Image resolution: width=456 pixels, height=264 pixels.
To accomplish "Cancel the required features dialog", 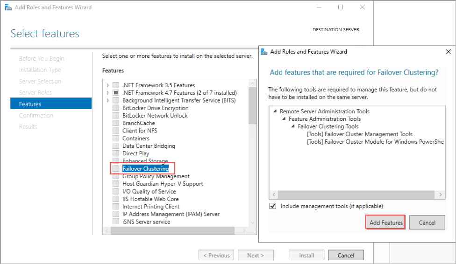I will pyautogui.click(x=427, y=222).
